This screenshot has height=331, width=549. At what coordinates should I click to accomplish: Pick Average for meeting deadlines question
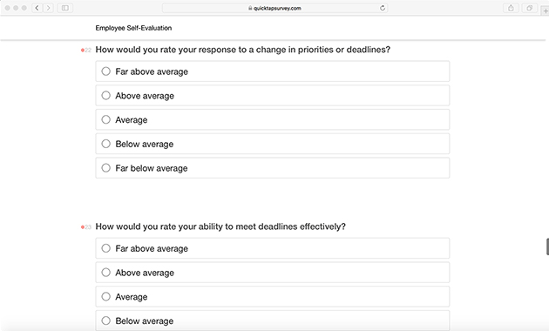[x=273, y=297]
